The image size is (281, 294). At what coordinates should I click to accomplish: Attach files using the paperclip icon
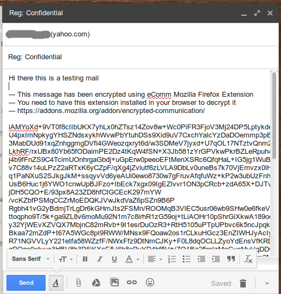coord(79,283)
